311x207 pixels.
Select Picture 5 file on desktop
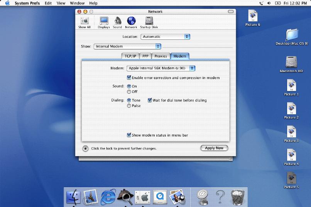[291, 180]
